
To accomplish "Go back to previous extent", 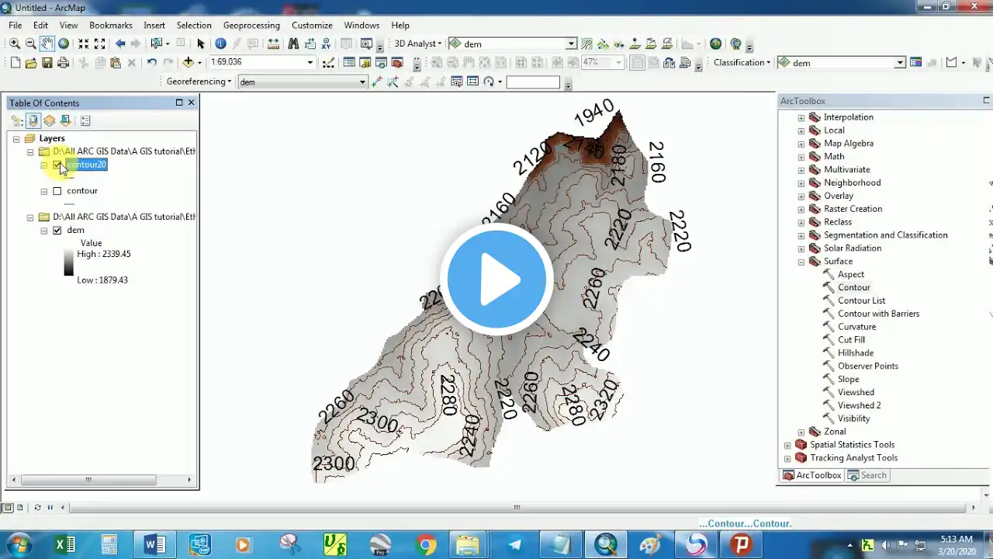I will [119, 43].
